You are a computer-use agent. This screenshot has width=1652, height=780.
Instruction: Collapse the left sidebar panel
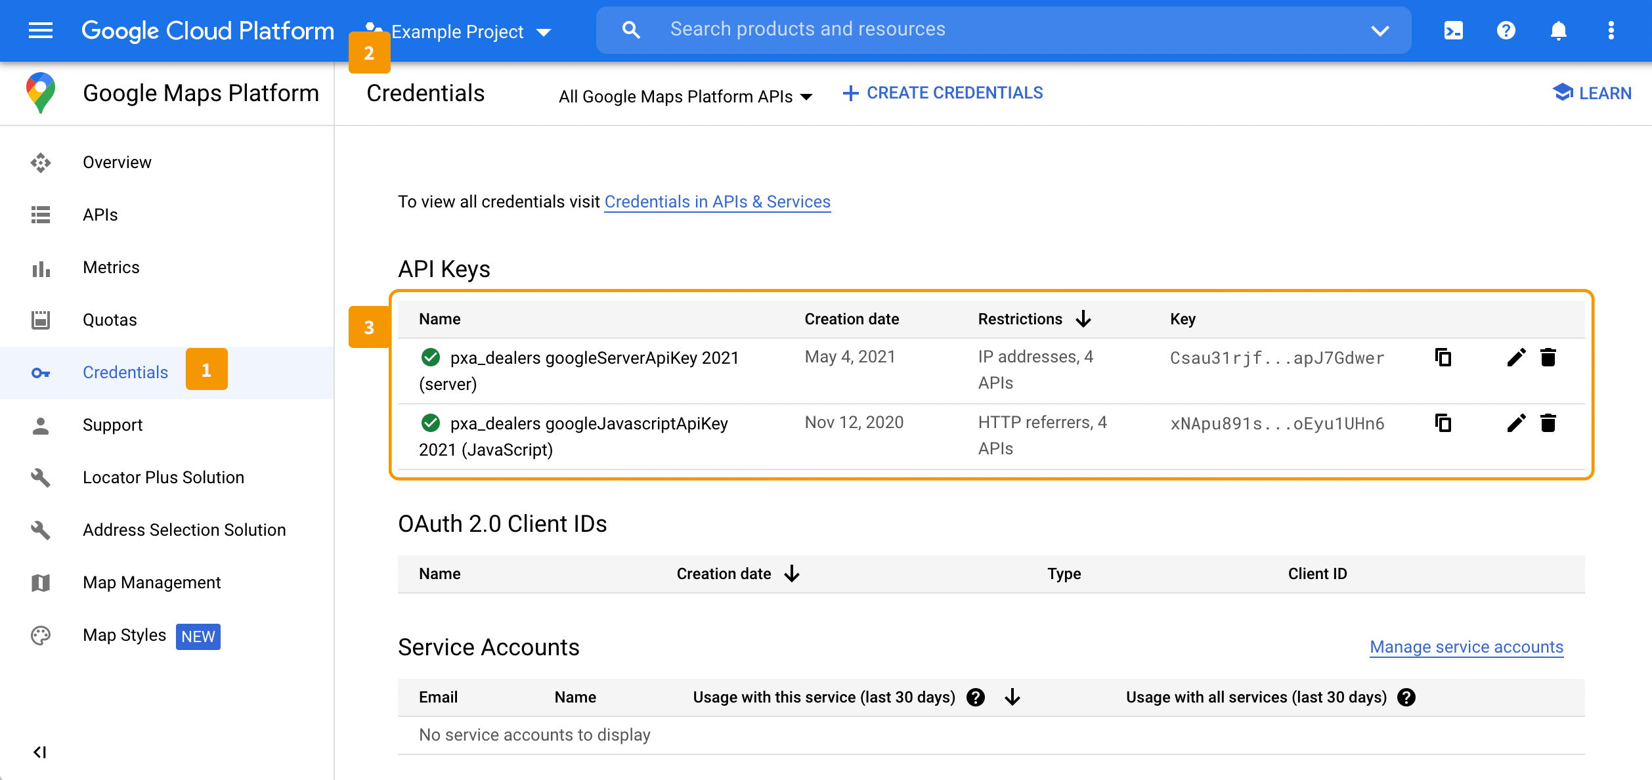tap(40, 752)
